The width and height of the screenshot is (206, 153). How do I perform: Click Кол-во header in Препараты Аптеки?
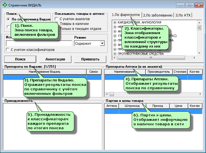(x=195, y=72)
